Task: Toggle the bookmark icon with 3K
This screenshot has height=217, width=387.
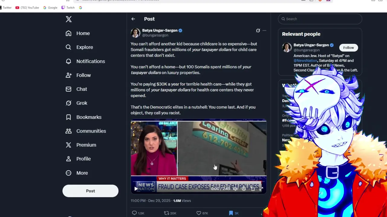Action: pyautogui.click(x=231, y=213)
